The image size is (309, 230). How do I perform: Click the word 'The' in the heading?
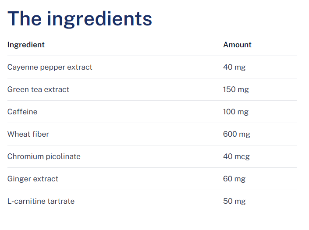click(24, 18)
